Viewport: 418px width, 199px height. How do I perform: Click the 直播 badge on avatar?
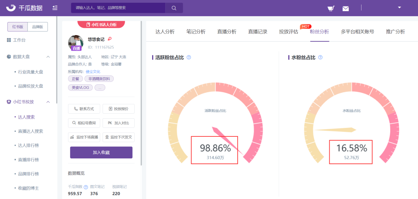76,48
